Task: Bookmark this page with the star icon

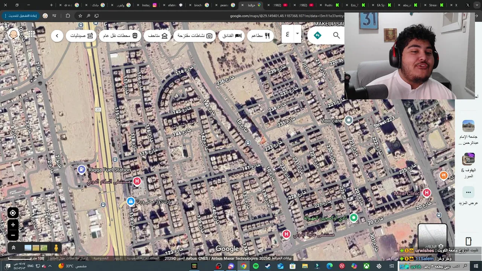Action: coord(80,16)
